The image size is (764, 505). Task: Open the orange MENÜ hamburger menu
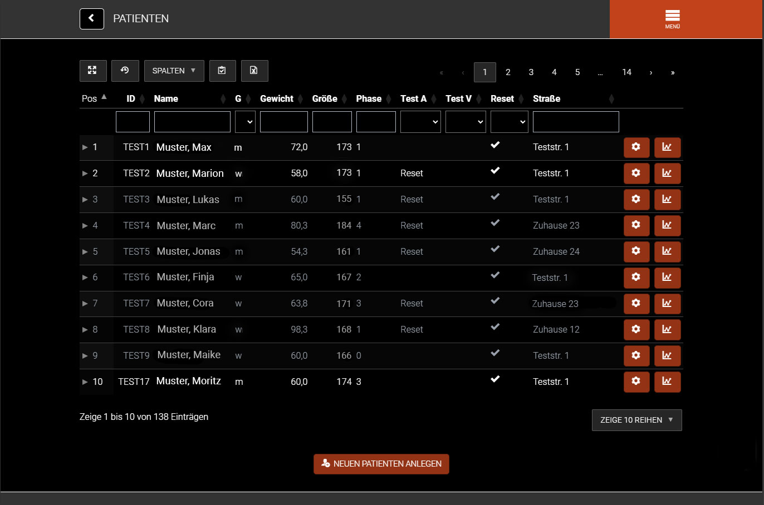672,19
